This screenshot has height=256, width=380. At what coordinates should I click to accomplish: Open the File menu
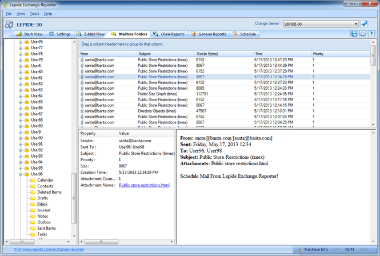coord(9,14)
